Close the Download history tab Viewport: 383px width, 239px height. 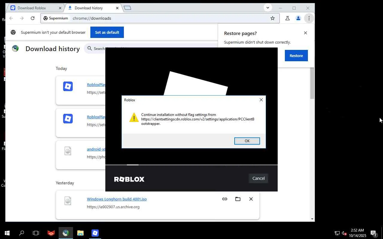[x=117, y=8]
